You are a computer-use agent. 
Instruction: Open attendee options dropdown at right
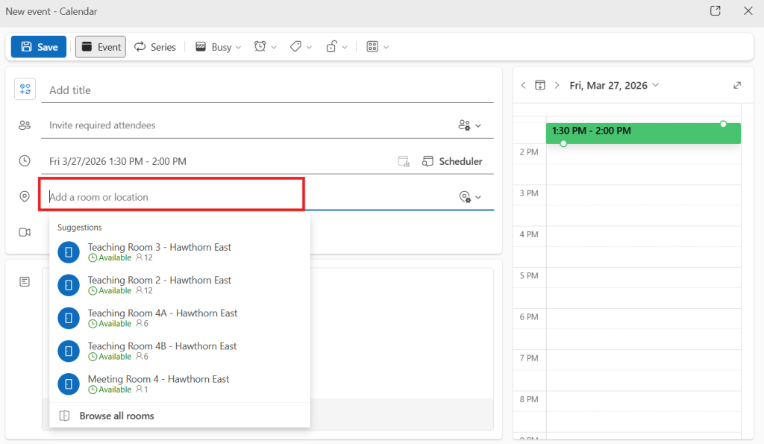470,125
